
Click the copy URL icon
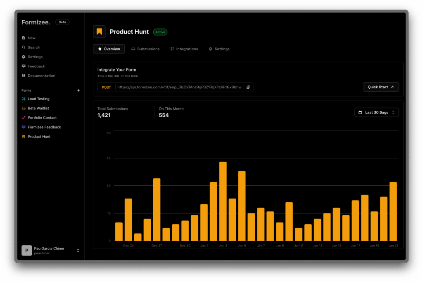(x=248, y=87)
